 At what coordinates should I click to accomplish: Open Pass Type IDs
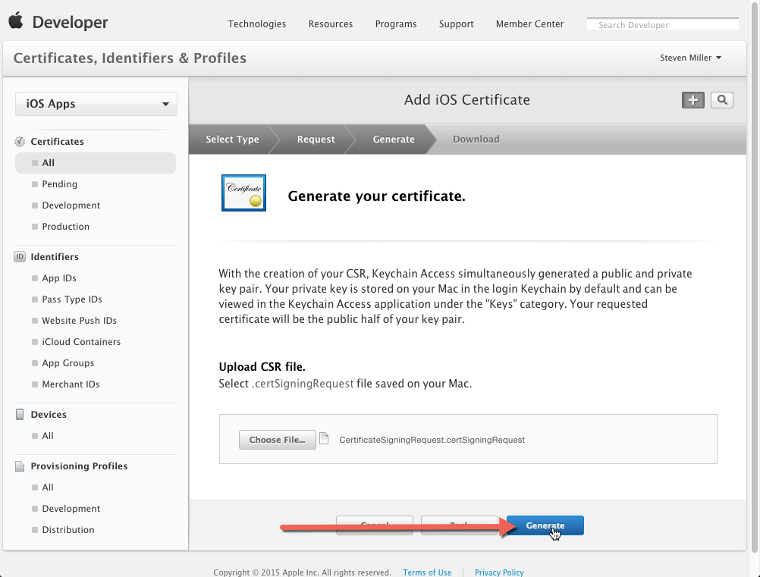click(72, 299)
